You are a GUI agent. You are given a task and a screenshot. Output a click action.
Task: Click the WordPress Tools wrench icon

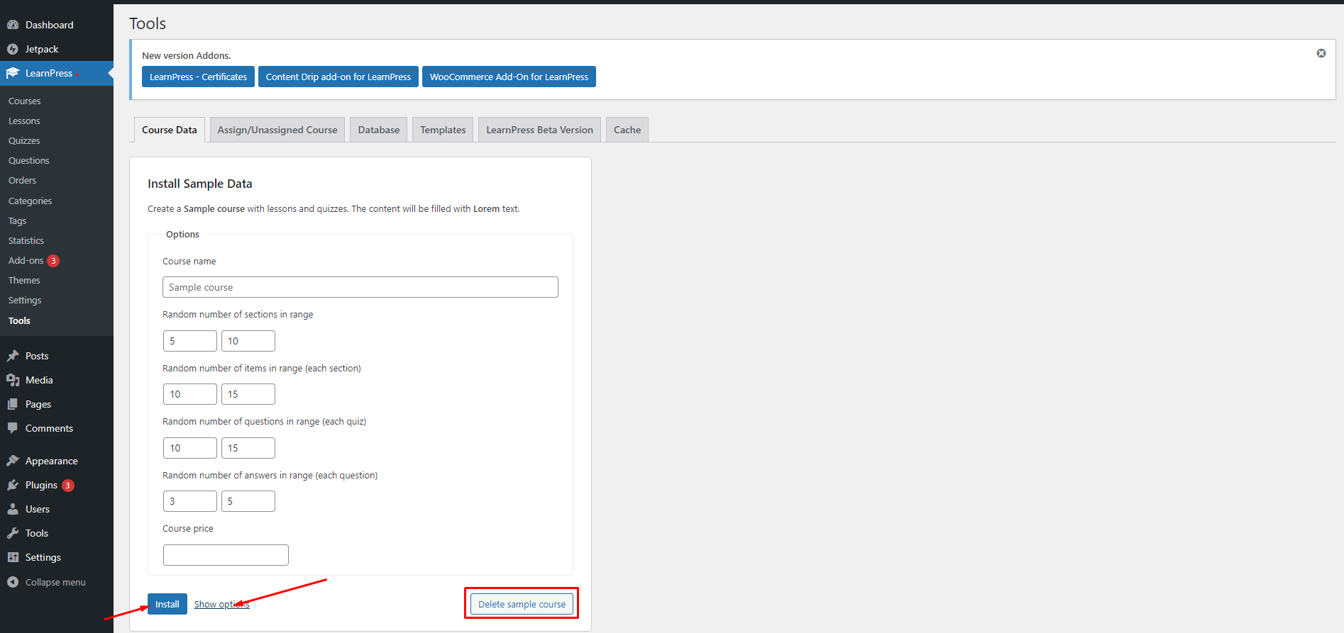[13, 533]
